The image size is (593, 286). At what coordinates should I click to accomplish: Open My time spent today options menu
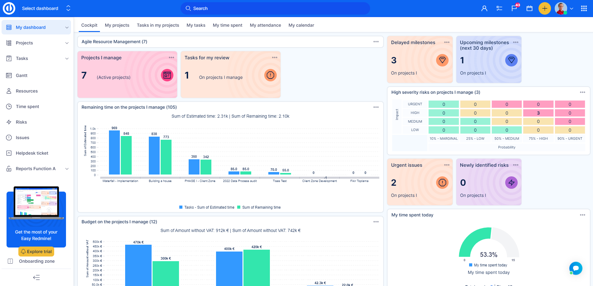[583, 215]
